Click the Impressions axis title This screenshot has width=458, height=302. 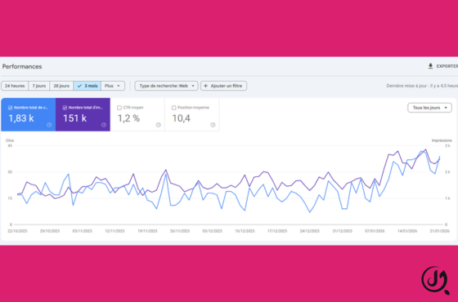pyautogui.click(x=442, y=140)
